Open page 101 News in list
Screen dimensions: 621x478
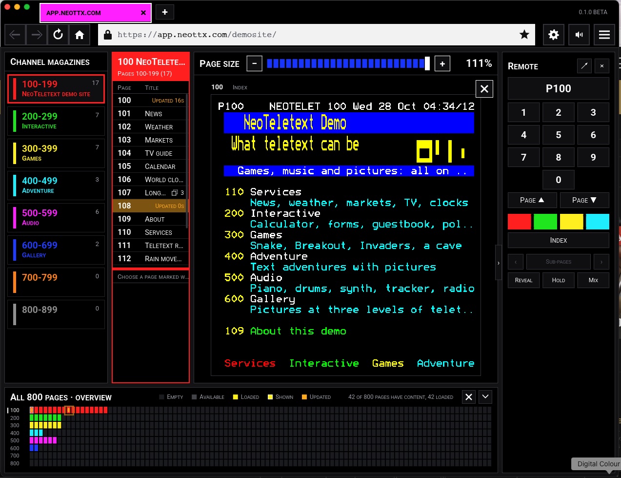pyautogui.click(x=149, y=114)
